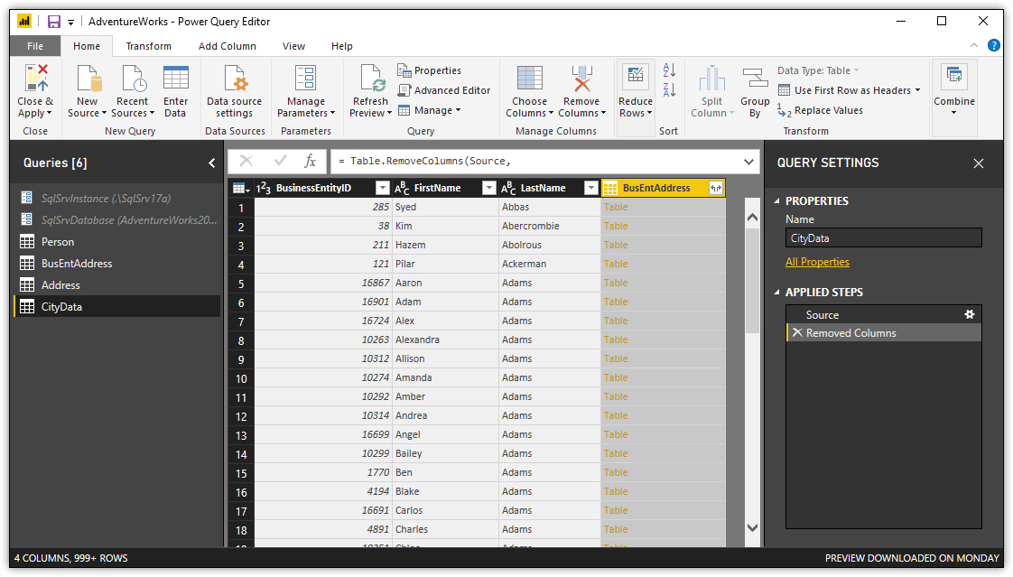Click the formula bar text field

534,162
